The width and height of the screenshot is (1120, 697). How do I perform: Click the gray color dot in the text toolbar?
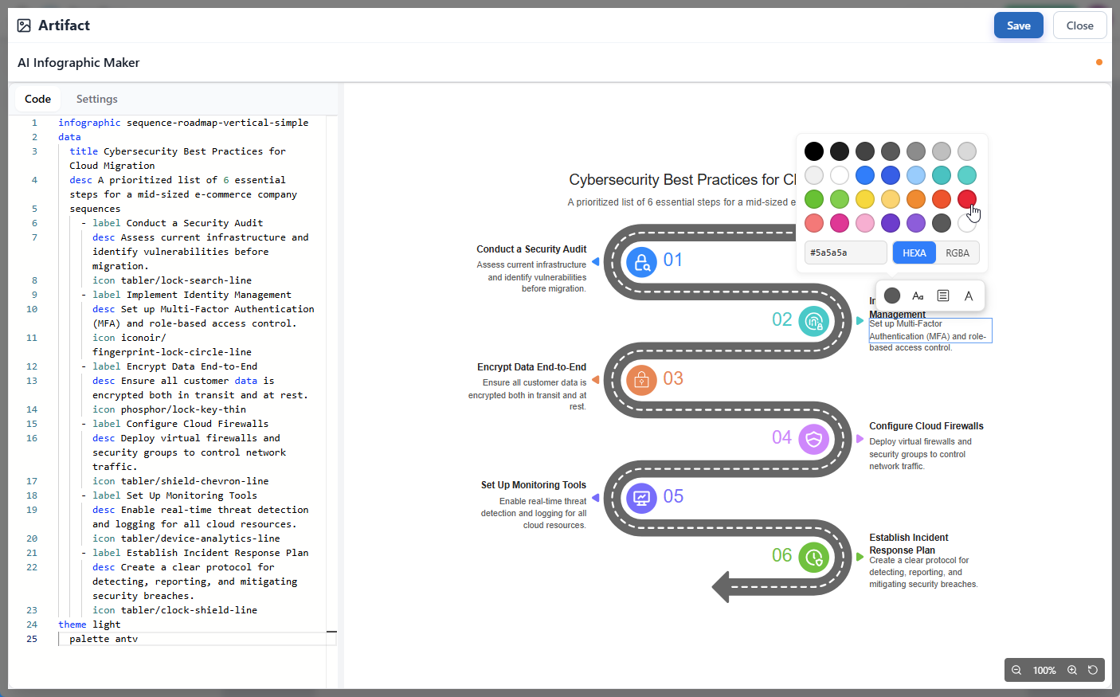[x=892, y=296]
